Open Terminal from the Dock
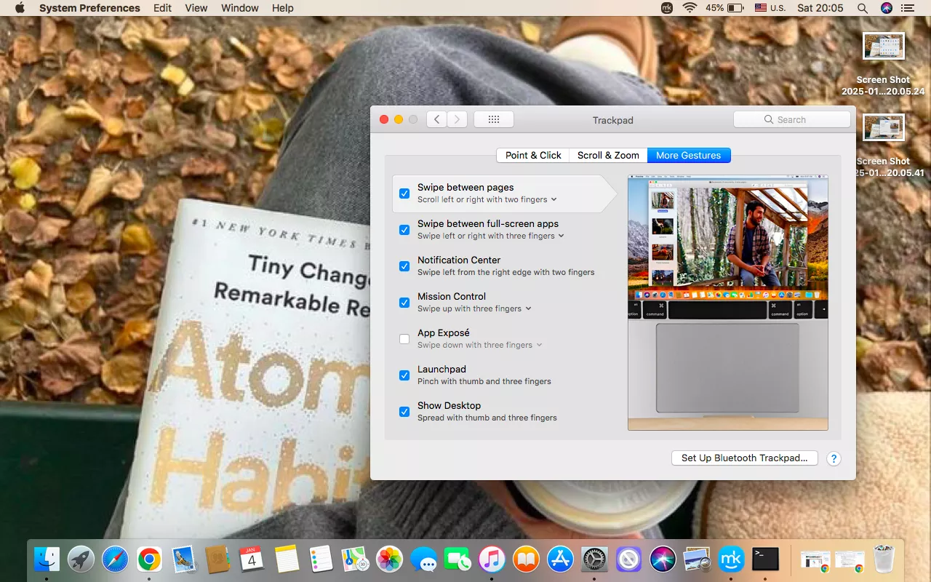 point(765,559)
